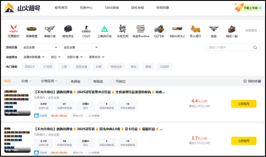This screenshot has height=157, width=266.
Task: Tick the 可排位 checkbox
Action: [x=113, y=81]
